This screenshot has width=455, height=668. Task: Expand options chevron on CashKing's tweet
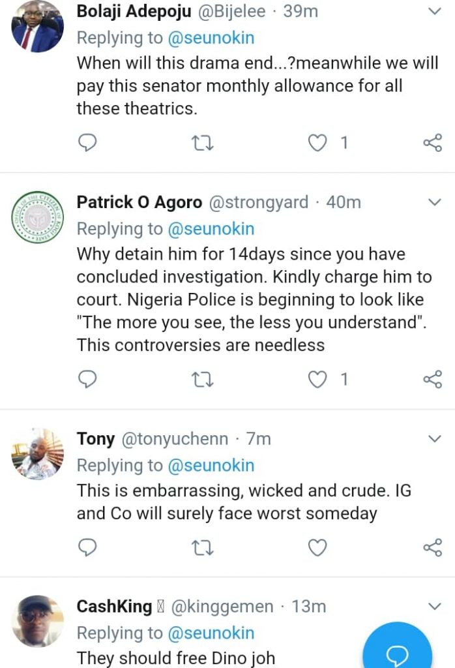click(x=434, y=607)
